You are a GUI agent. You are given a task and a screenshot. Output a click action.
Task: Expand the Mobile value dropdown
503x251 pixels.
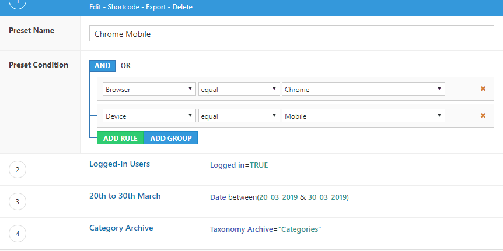pos(363,116)
